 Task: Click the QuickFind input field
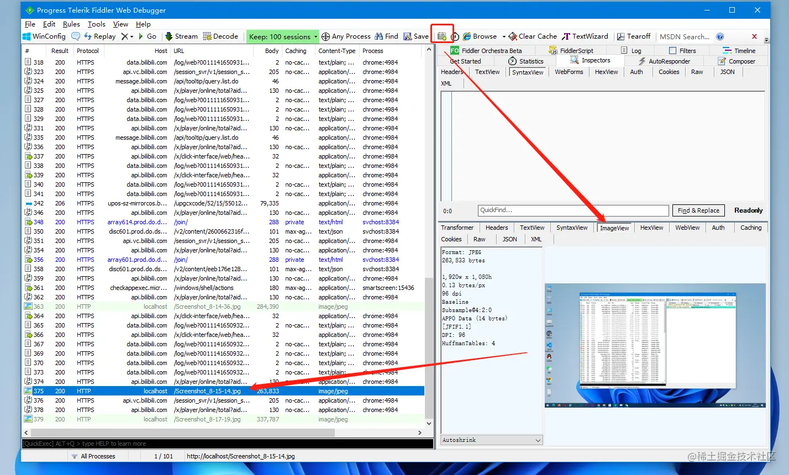(x=574, y=210)
